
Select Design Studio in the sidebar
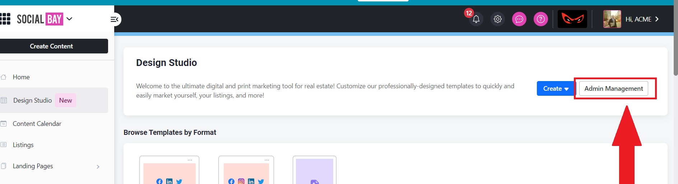[x=32, y=100]
